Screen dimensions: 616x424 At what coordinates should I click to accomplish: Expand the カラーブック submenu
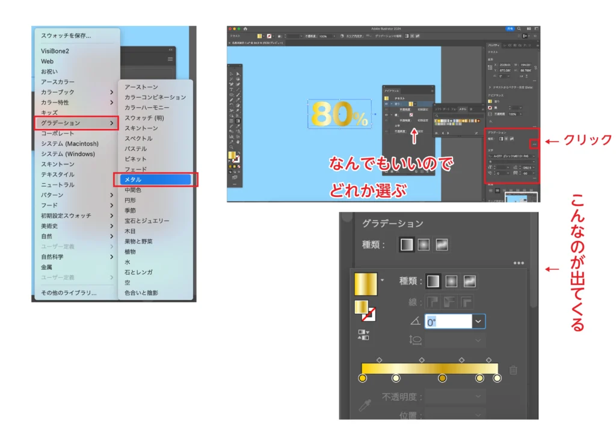112,92
